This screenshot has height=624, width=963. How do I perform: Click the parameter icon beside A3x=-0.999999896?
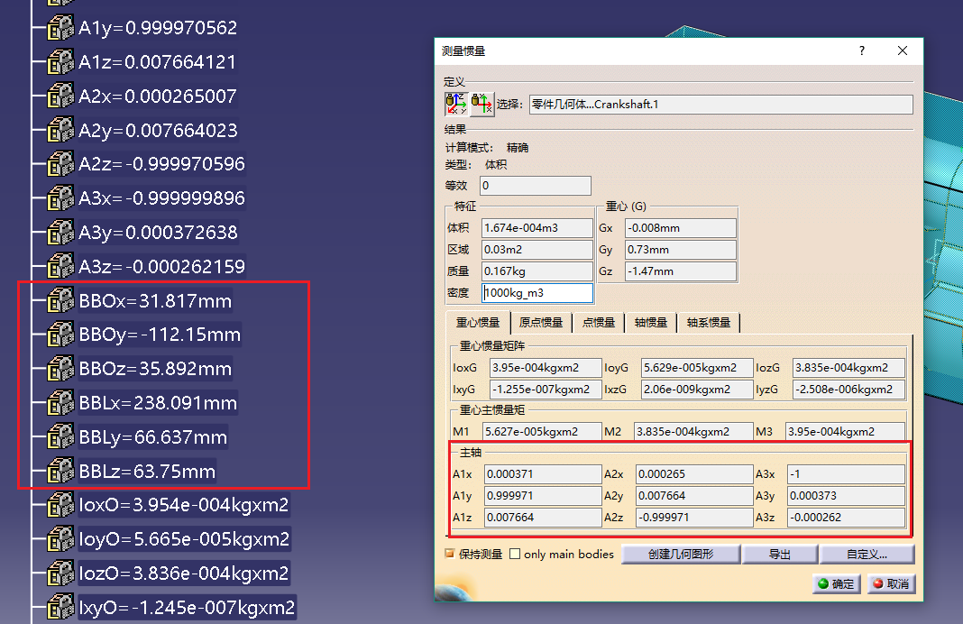(x=60, y=197)
